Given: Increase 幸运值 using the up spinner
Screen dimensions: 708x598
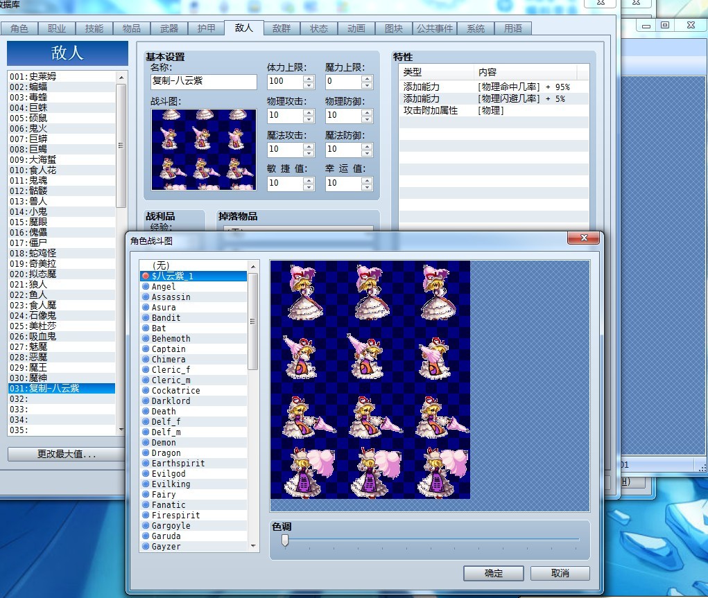Looking at the screenshot, I should [x=367, y=180].
